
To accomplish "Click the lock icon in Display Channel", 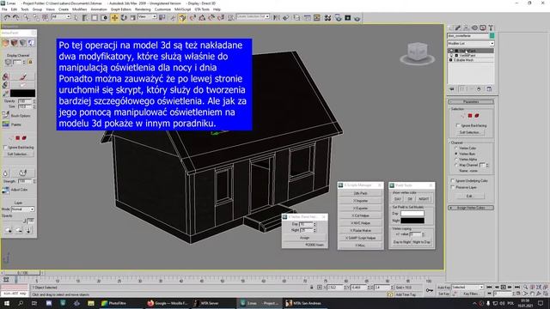I will [x=30, y=62].
